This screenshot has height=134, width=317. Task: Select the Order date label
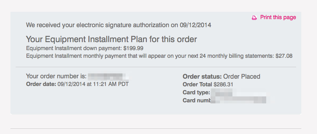(x=41, y=84)
